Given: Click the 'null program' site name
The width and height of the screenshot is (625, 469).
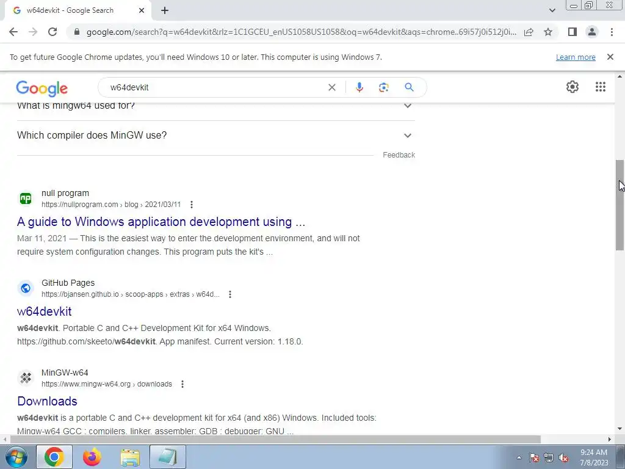Looking at the screenshot, I should click(x=65, y=193).
